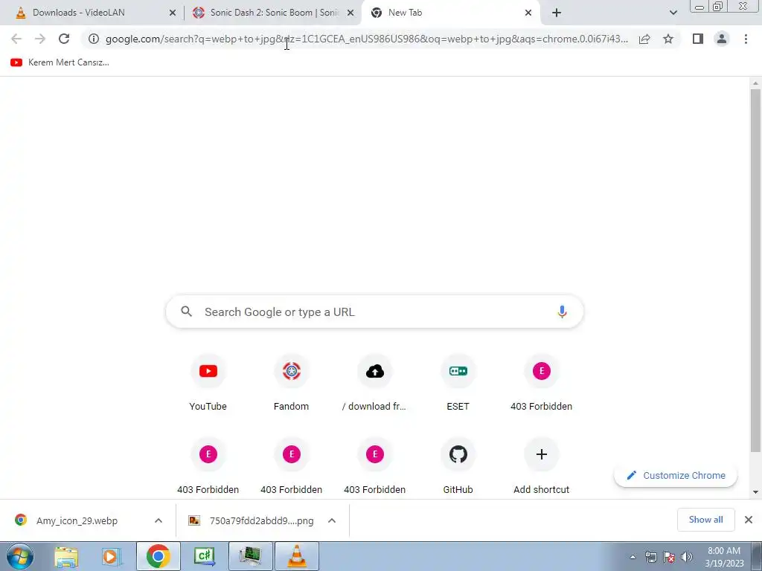The image size is (762, 571).
Task: Click the volume speaker tray icon
Action: [x=687, y=557]
